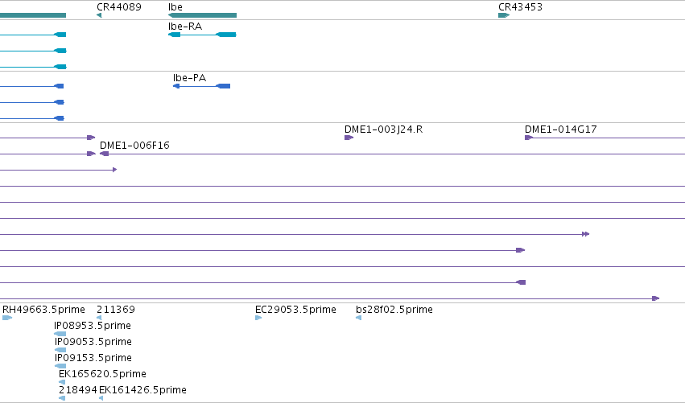
Task: Click the CR44089 gene label
Action: point(119,7)
